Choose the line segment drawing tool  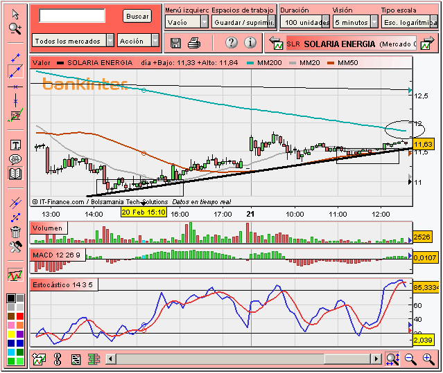[x=15, y=57]
